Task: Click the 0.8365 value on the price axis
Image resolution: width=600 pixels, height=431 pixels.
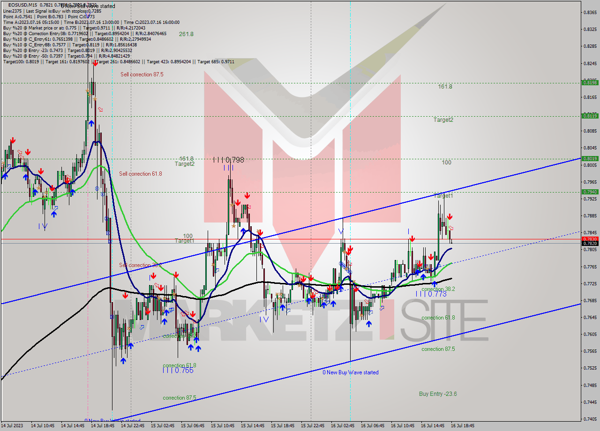Action: click(x=590, y=13)
